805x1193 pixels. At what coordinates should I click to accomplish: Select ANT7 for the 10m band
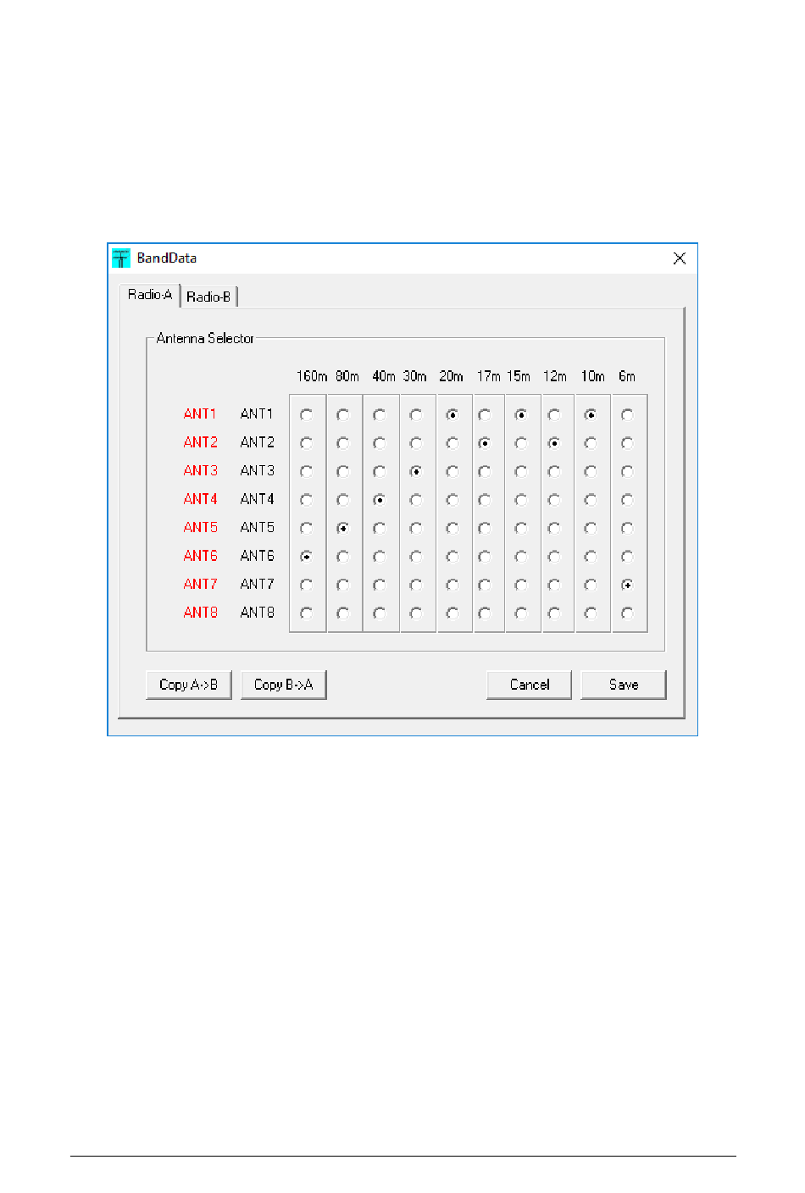coord(591,585)
